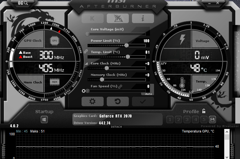Close the Afterburner window
Screen dimensions: 240x159
[218, 3]
